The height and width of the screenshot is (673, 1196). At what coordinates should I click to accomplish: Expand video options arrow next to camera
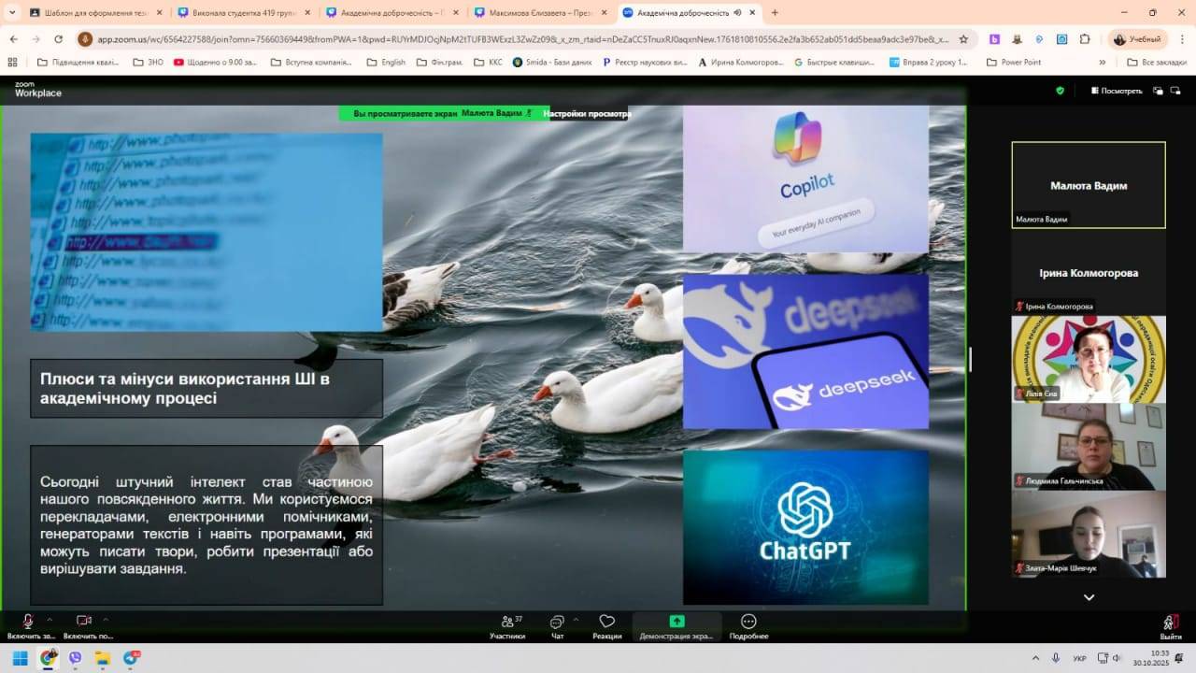(x=106, y=619)
